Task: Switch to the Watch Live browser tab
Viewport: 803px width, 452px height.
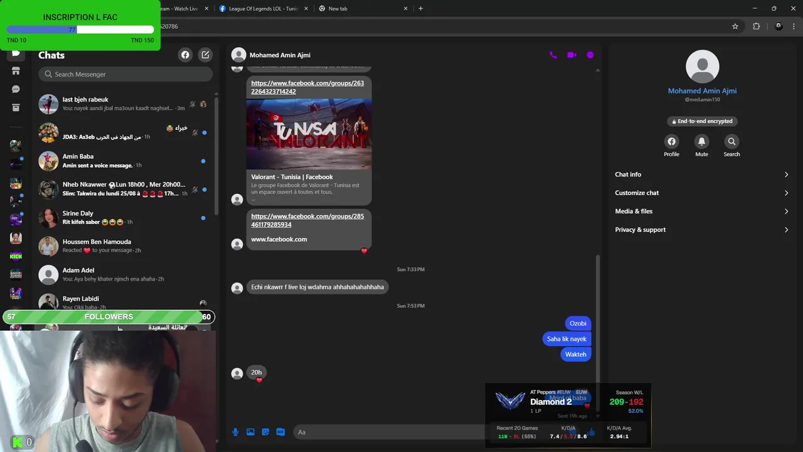Action: [x=185, y=8]
